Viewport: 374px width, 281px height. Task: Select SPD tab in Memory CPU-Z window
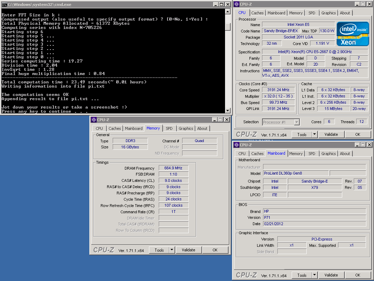pyautogui.click(x=169, y=128)
